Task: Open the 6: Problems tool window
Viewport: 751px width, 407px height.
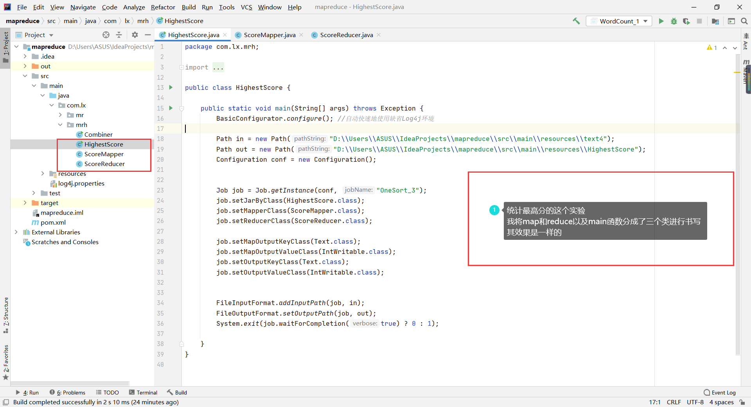Action: pyautogui.click(x=67, y=393)
